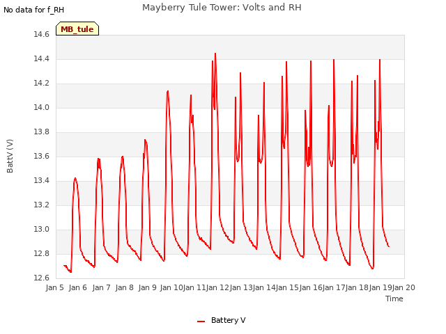This screenshot has width=446, height=334.
Task: Click the Jan 13 x-axis label
Action: (241, 287)
